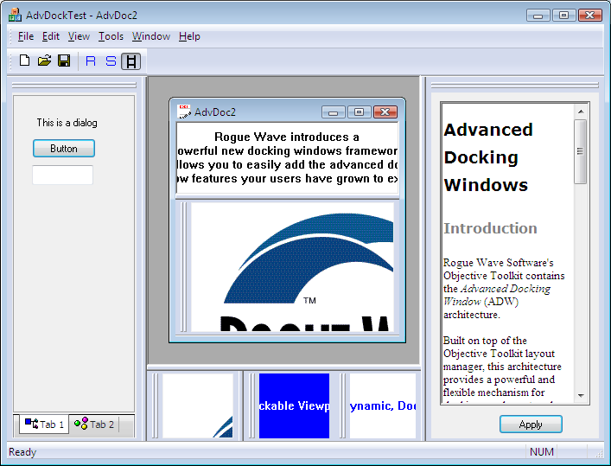Screen dimensions: 611x466
Task: Click the scroll down arrow in the documentation panel
Action: point(581,396)
